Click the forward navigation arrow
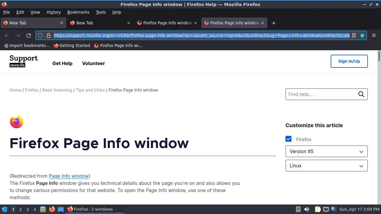This screenshot has height=214, width=381. point(18,36)
